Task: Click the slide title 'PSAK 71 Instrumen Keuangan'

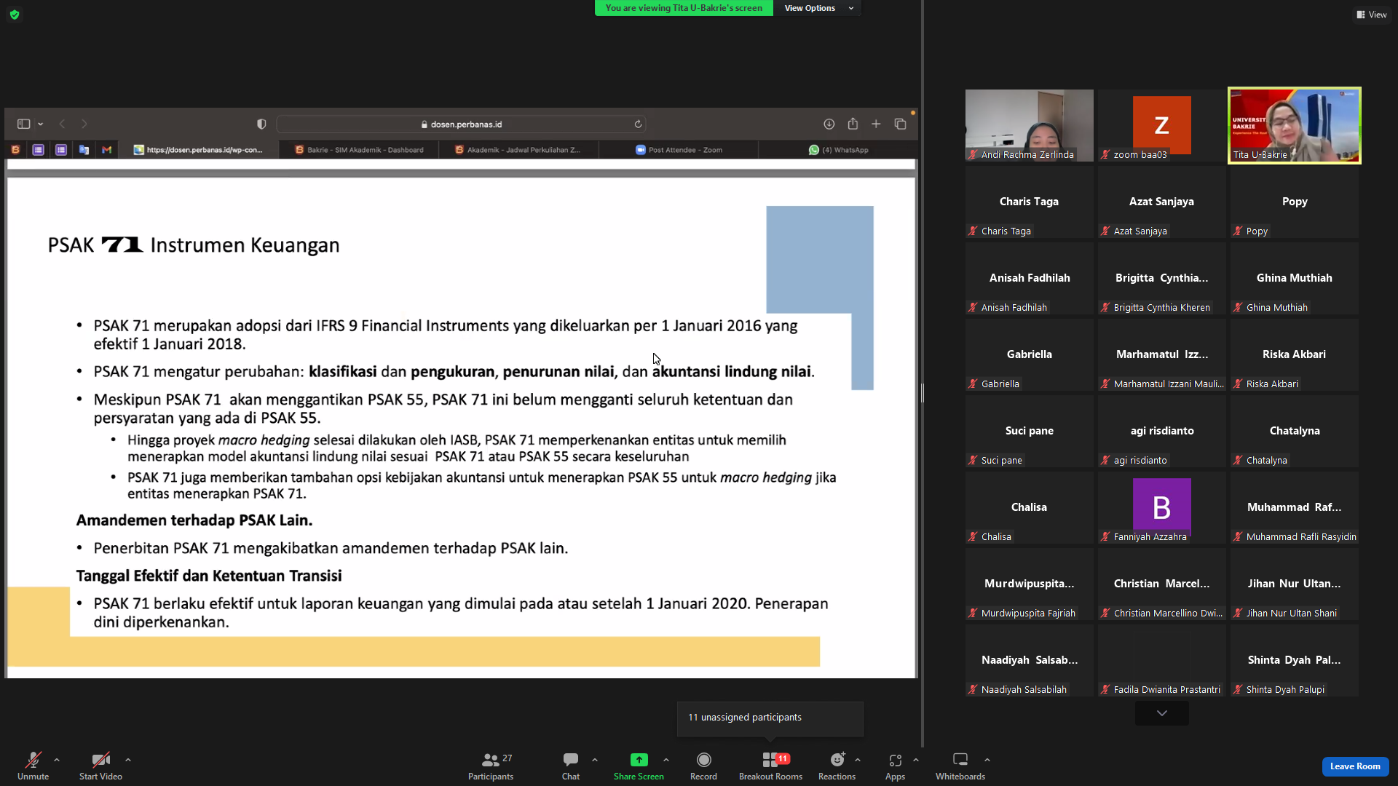Action: point(194,245)
